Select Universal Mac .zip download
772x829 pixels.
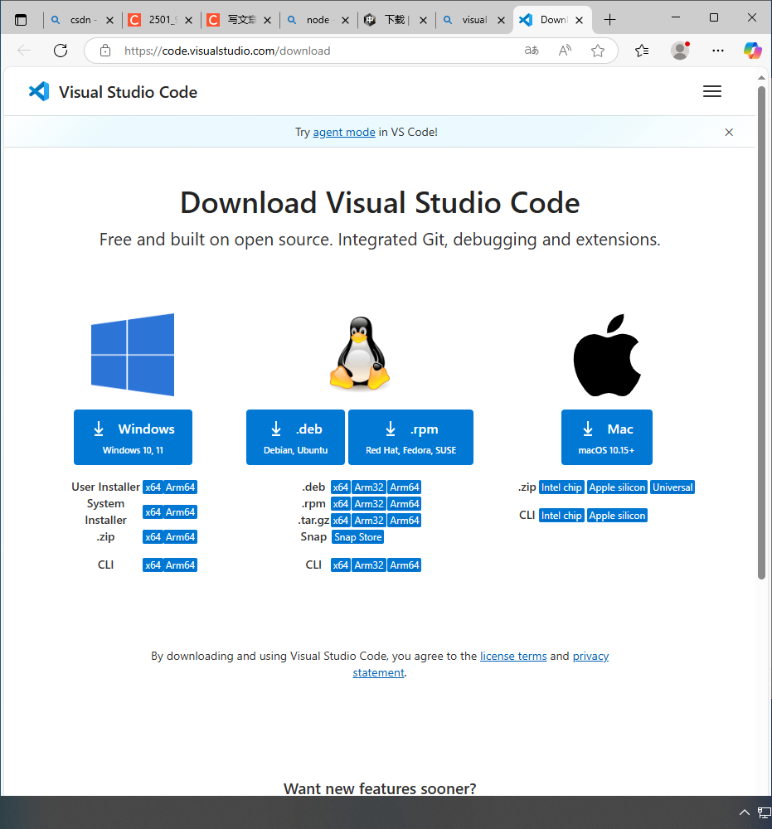(x=672, y=487)
